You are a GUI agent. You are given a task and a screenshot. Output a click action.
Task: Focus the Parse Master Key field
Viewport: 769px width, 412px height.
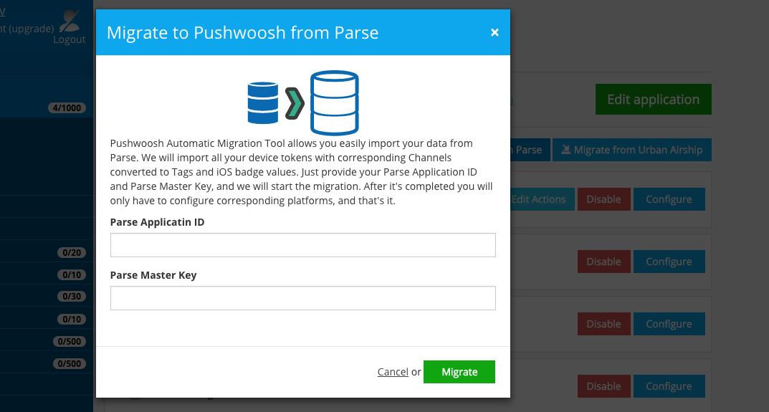(303, 298)
